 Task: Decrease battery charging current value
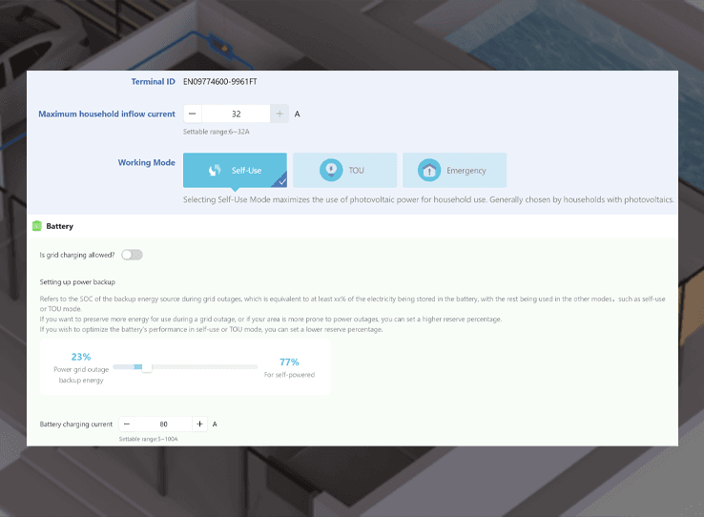click(127, 424)
